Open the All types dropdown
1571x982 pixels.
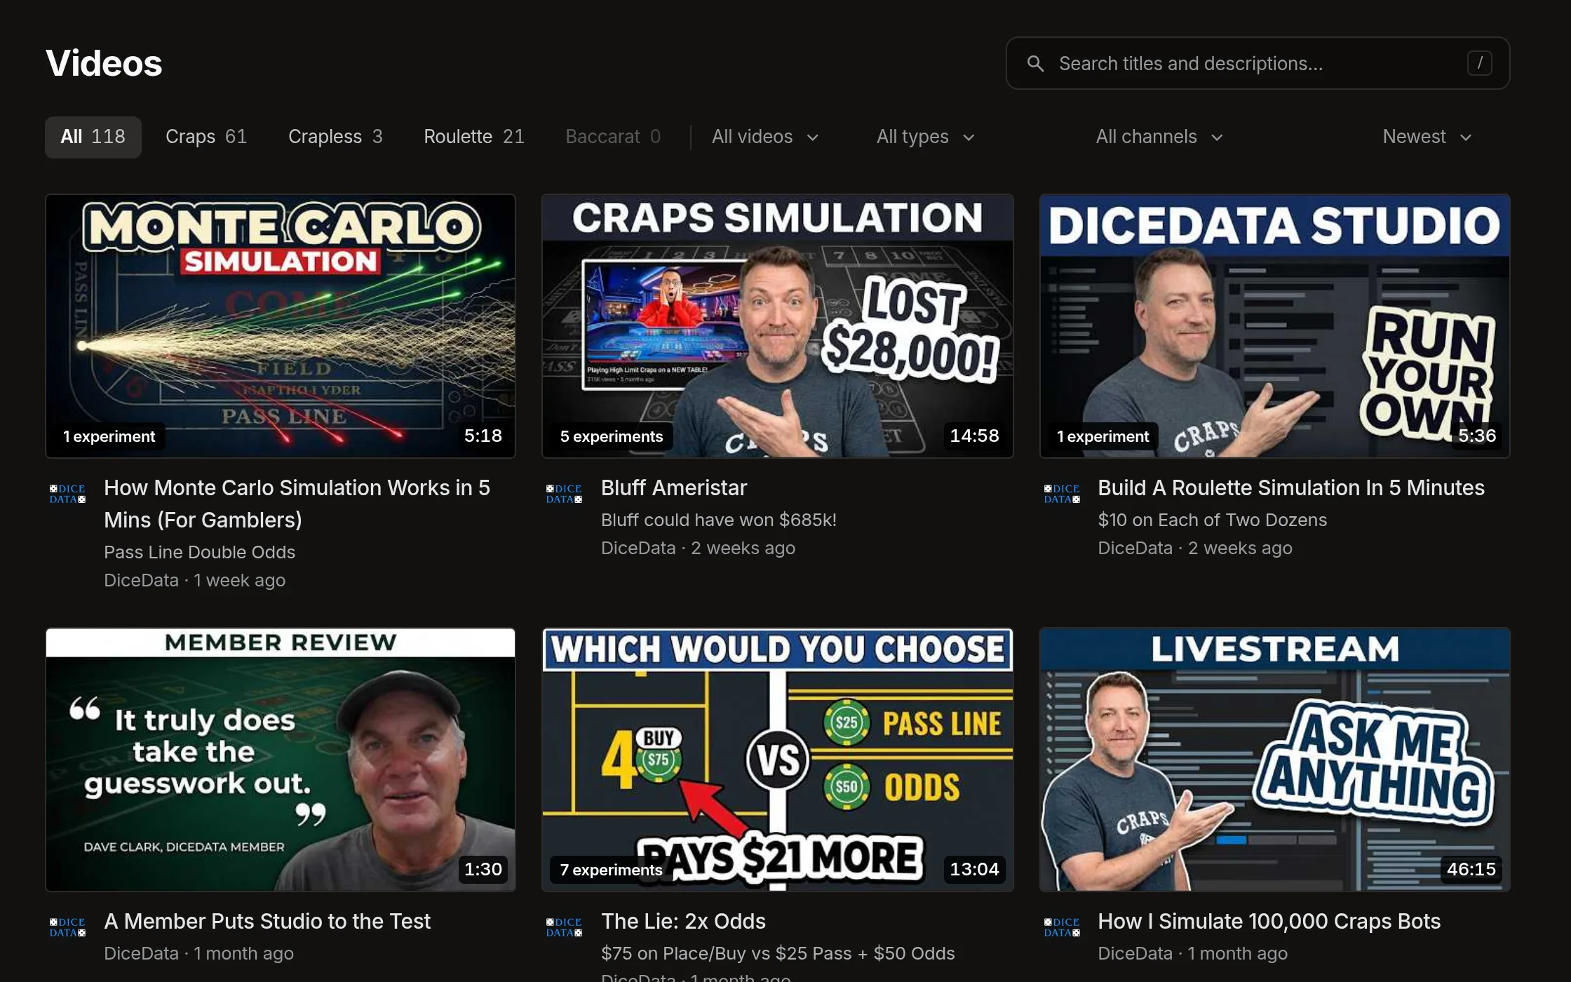click(x=925, y=137)
